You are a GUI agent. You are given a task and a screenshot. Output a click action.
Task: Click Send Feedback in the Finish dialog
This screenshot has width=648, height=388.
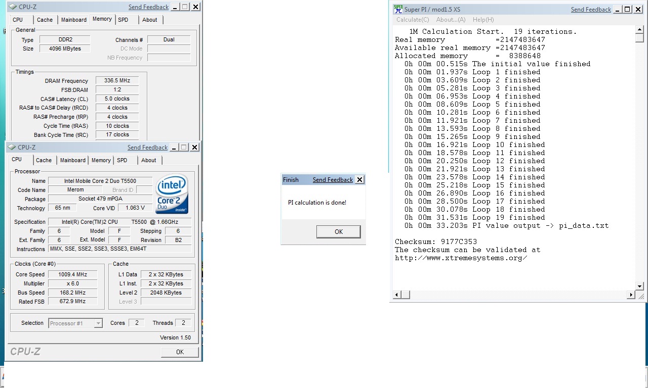click(x=333, y=180)
